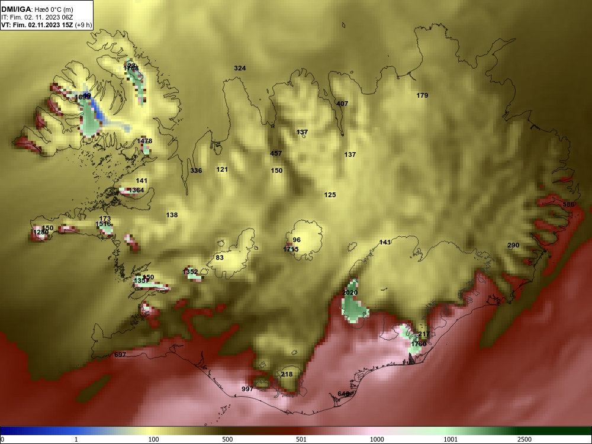
Task: Click the '500' label on the color scale
Action: (227, 440)
